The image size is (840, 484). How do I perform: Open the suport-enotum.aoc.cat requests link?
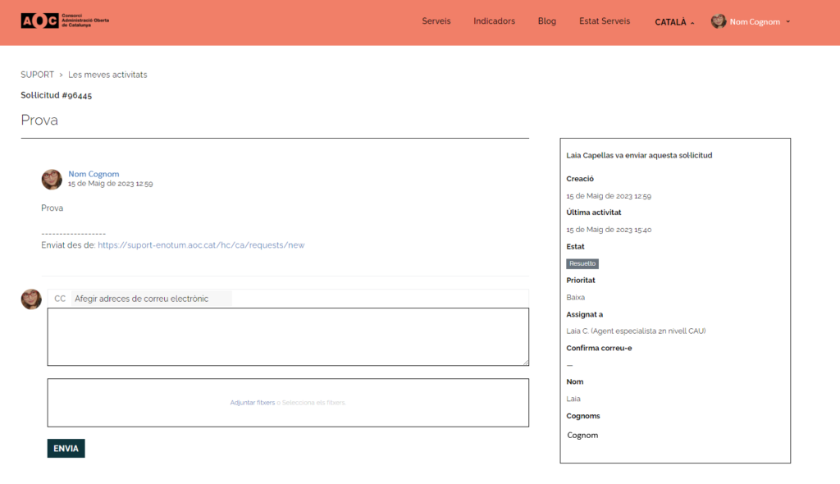[x=201, y=245]
